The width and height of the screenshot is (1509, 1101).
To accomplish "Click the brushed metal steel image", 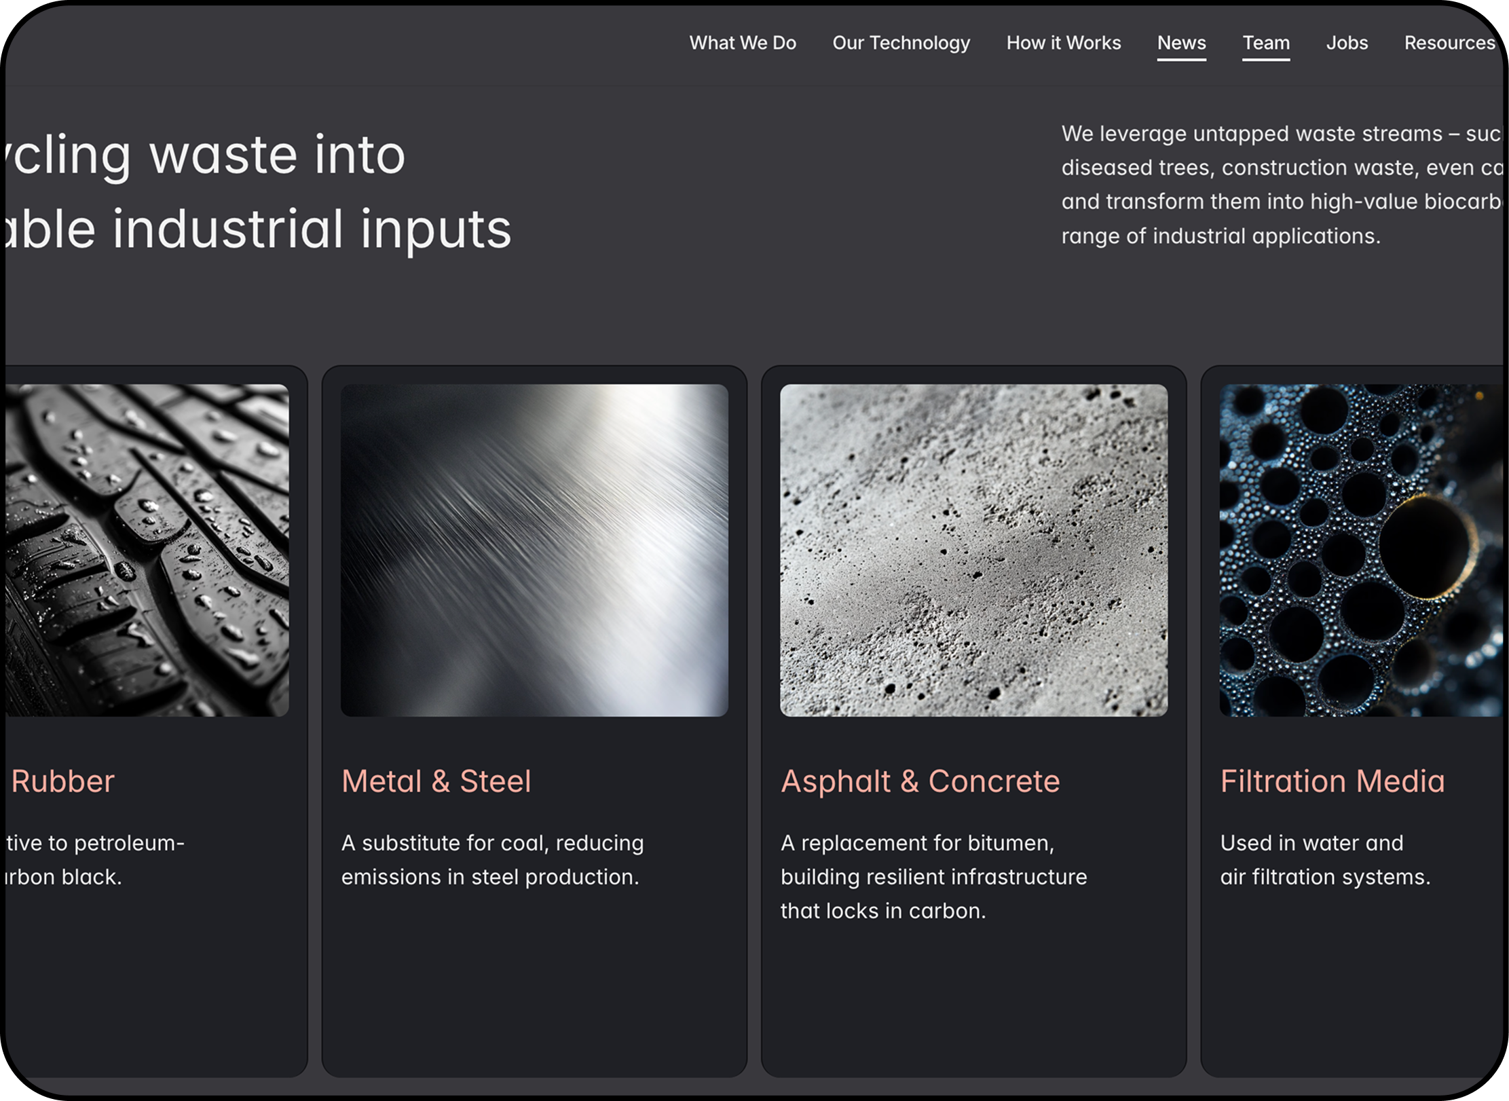I will tap(534, 550).
